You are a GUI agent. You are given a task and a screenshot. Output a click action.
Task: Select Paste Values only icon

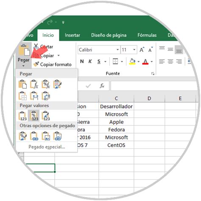tap(22, 116)
